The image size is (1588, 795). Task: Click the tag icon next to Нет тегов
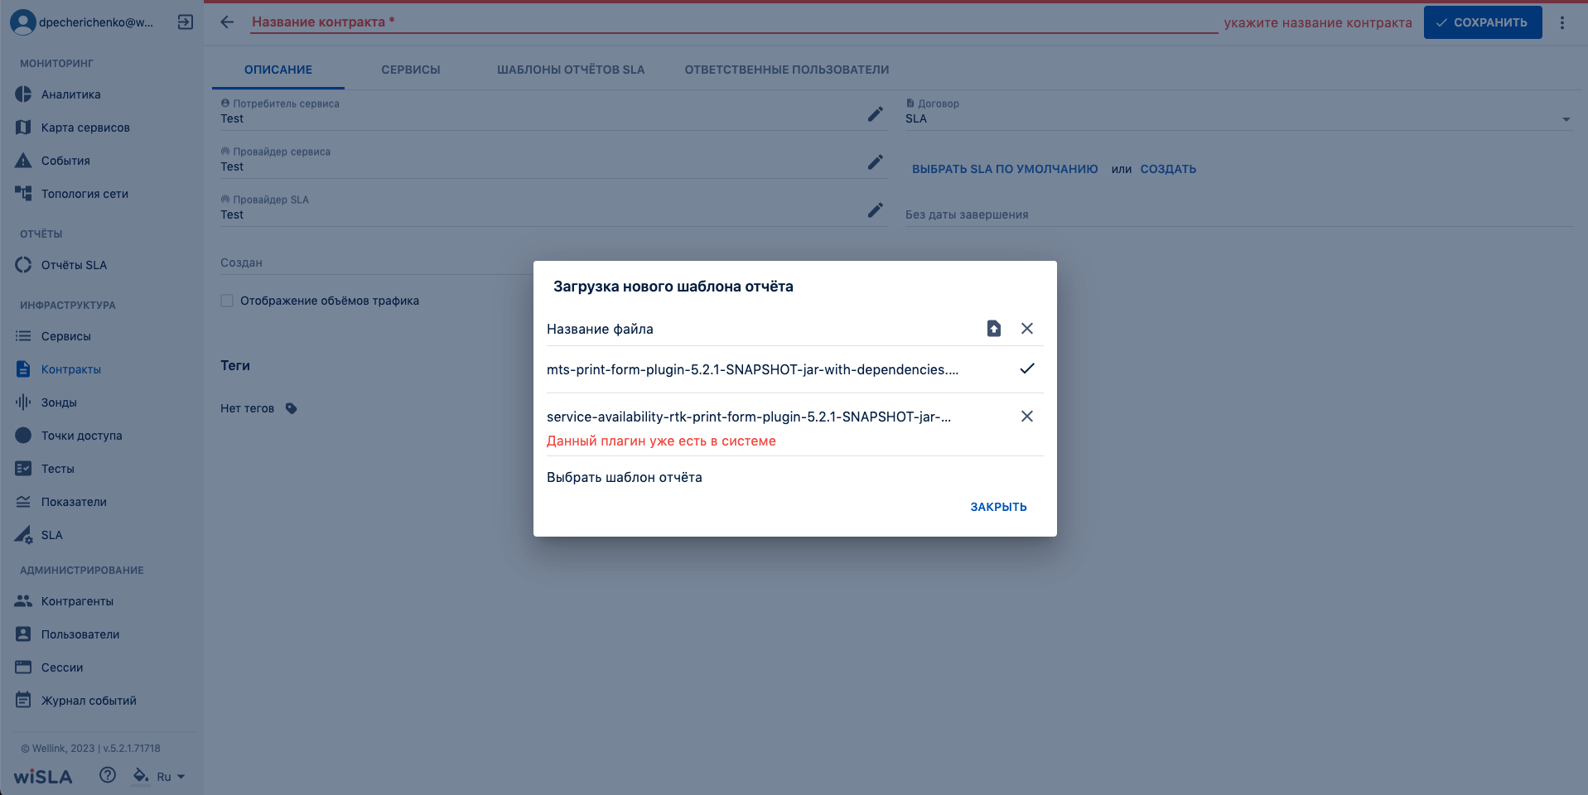click(291, 408)
